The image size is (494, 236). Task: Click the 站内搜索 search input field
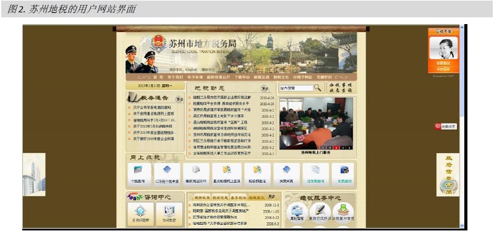tap(296, 88)
